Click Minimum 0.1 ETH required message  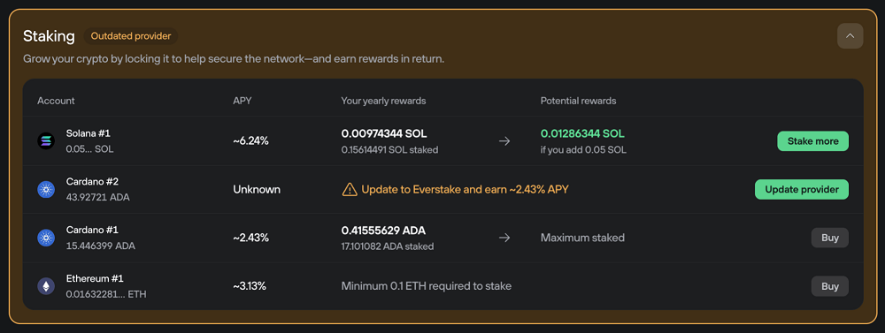tap(427, 286)
